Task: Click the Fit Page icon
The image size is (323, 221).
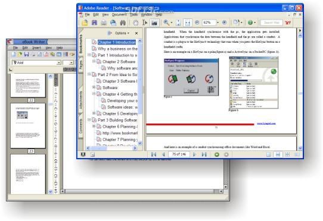Action: pos(178,23)
